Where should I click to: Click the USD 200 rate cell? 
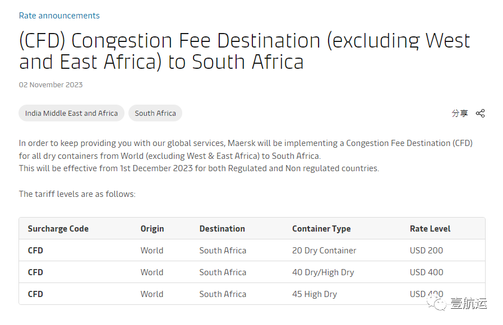click(426, 251)
